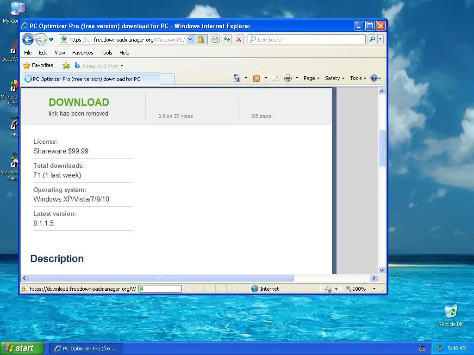This screenshot has width=474, height=355.
Task: Open the search provider dropdown
Action: (x=380, y=40)
